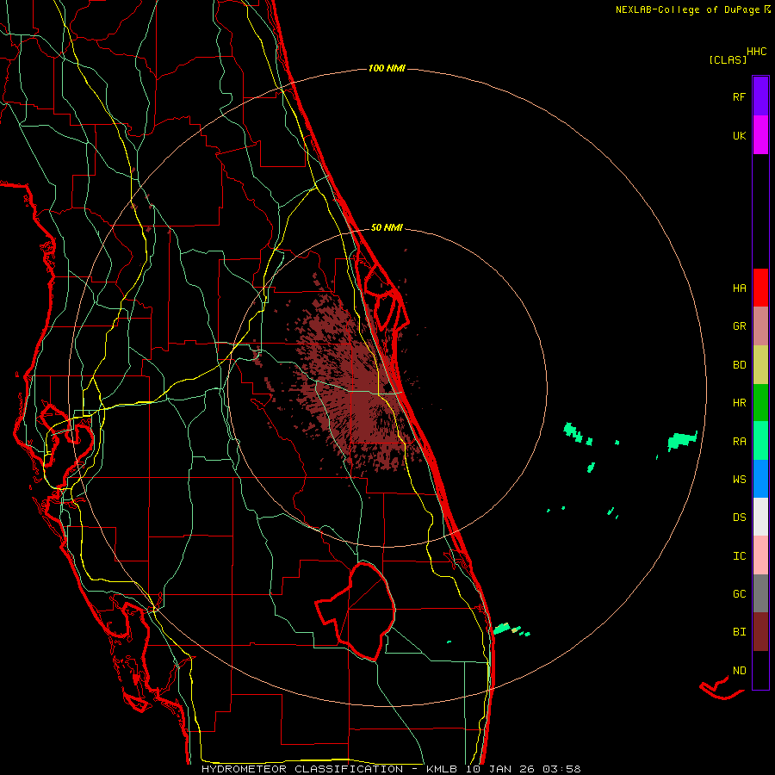The image size is (775, 775).
Task: Click the BD yellow legend swatch
Action: [760, 365]
